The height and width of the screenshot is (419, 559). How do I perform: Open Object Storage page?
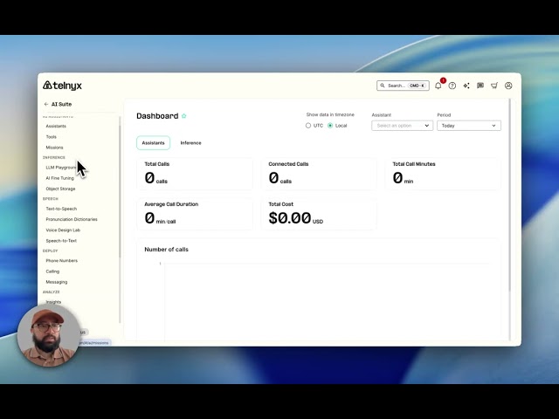[x=60, y=189]
